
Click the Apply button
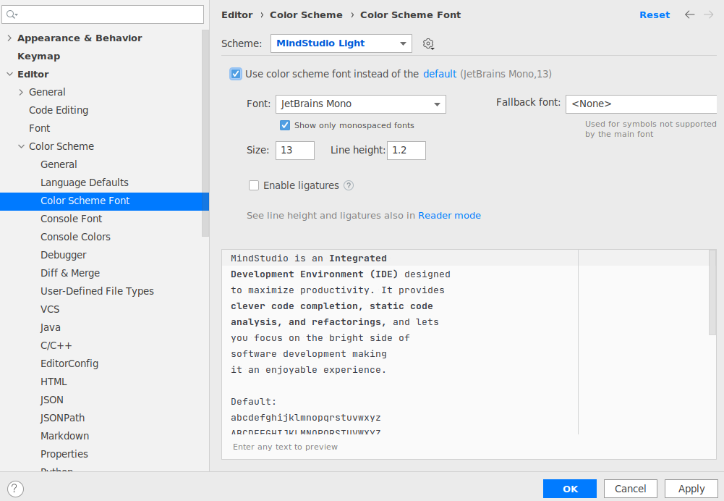691,489
